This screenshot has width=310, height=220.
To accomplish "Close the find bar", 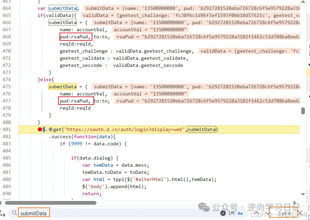I will tap(300, 213).
